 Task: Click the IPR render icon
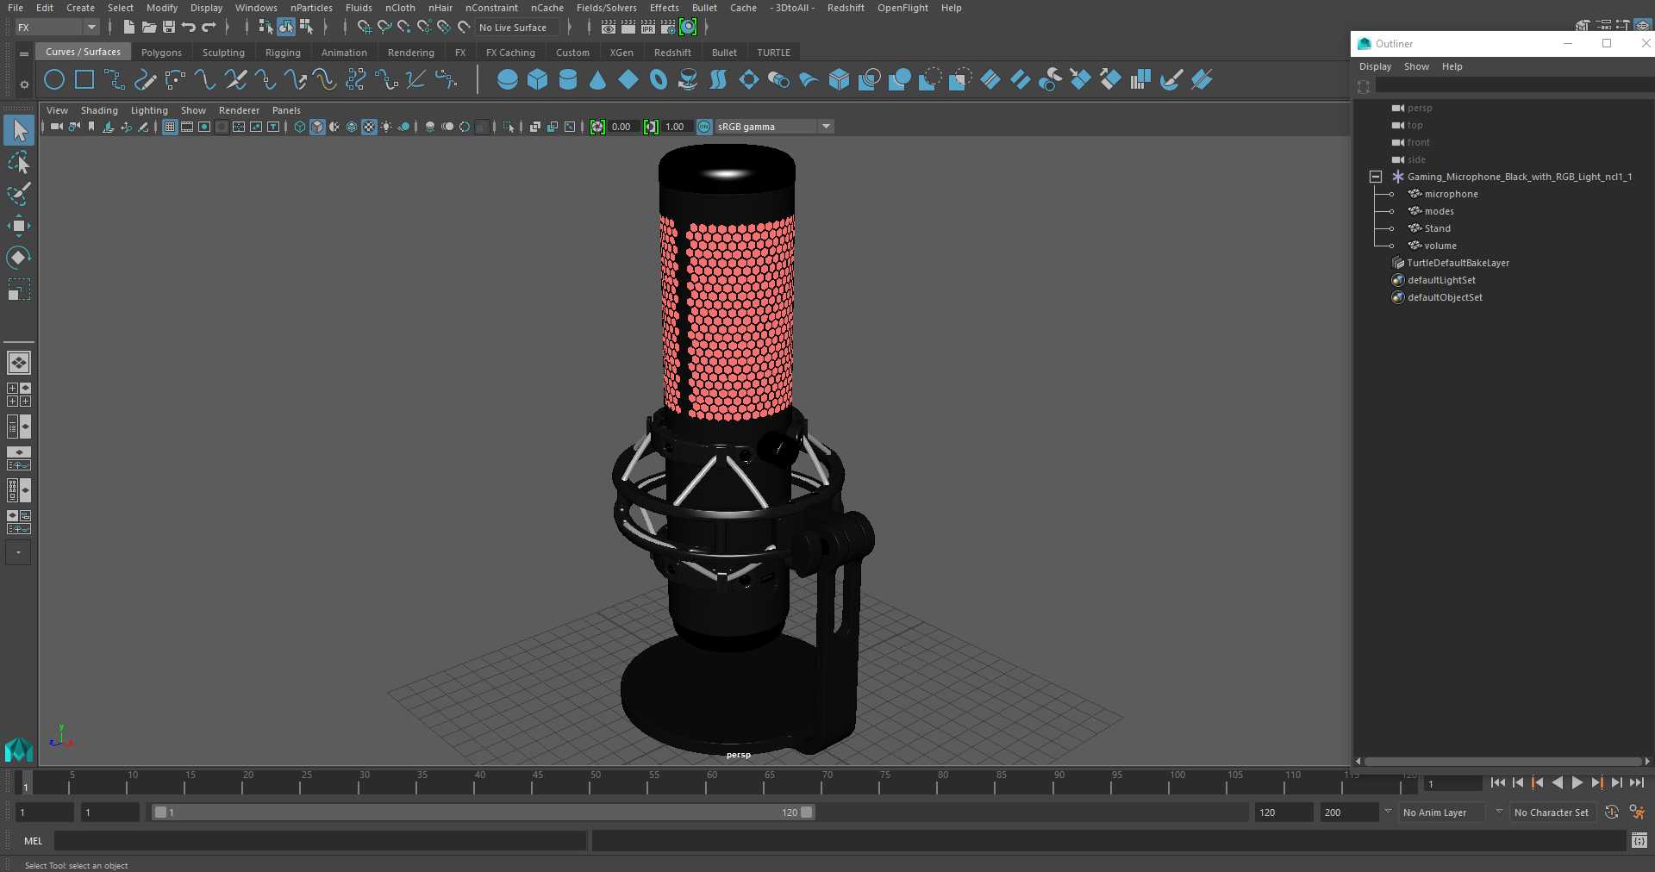[648, 28]
